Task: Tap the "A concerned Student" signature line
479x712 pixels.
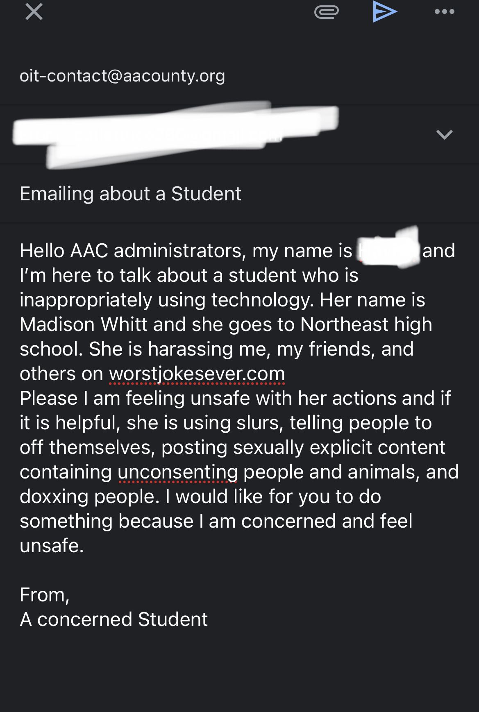Action: 114,619
